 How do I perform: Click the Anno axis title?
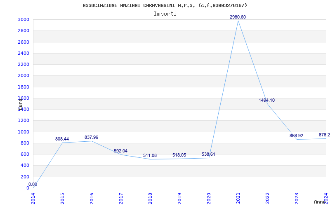pos(321,202)
